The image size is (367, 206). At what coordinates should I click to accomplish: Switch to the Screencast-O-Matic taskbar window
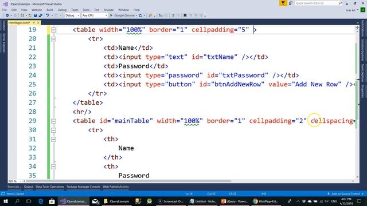(x=170, y=201)
